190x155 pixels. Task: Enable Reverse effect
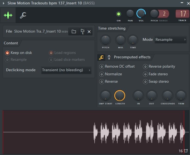click(109, 82)
